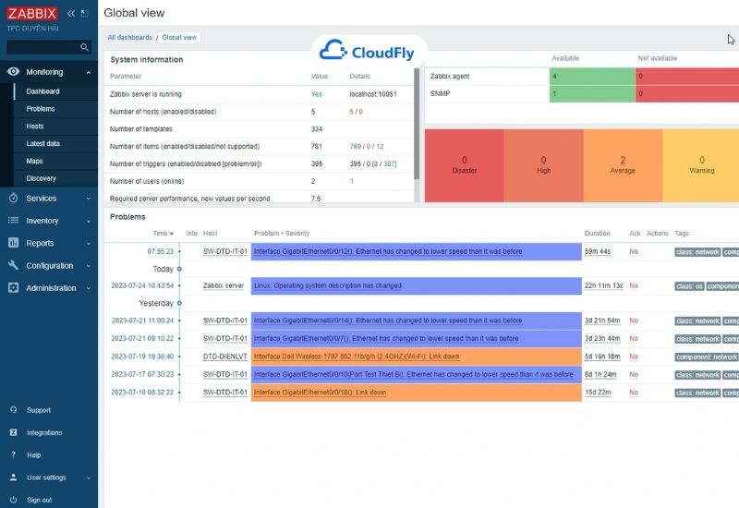Click the High severity block
Viewport: 739px width, 508px height.
(x=543, y=166)
